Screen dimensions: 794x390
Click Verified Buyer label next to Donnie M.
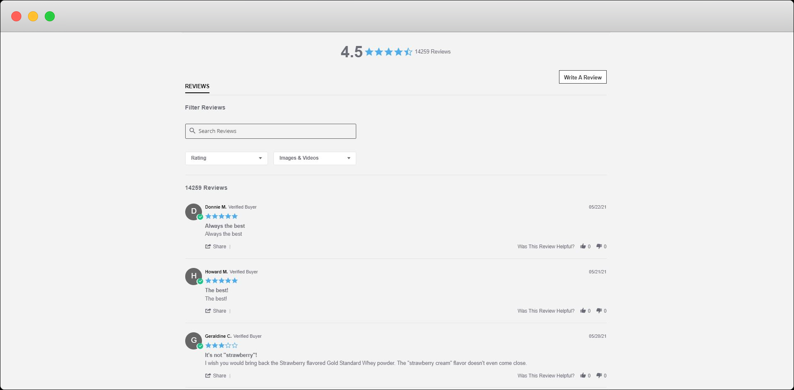pos(243,207)
